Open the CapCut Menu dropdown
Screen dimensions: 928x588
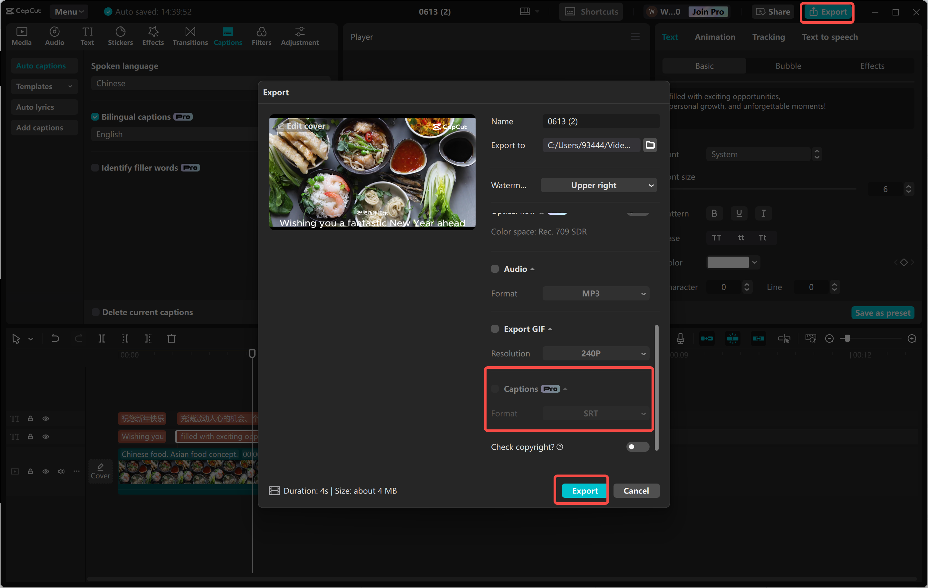point(69,12)
